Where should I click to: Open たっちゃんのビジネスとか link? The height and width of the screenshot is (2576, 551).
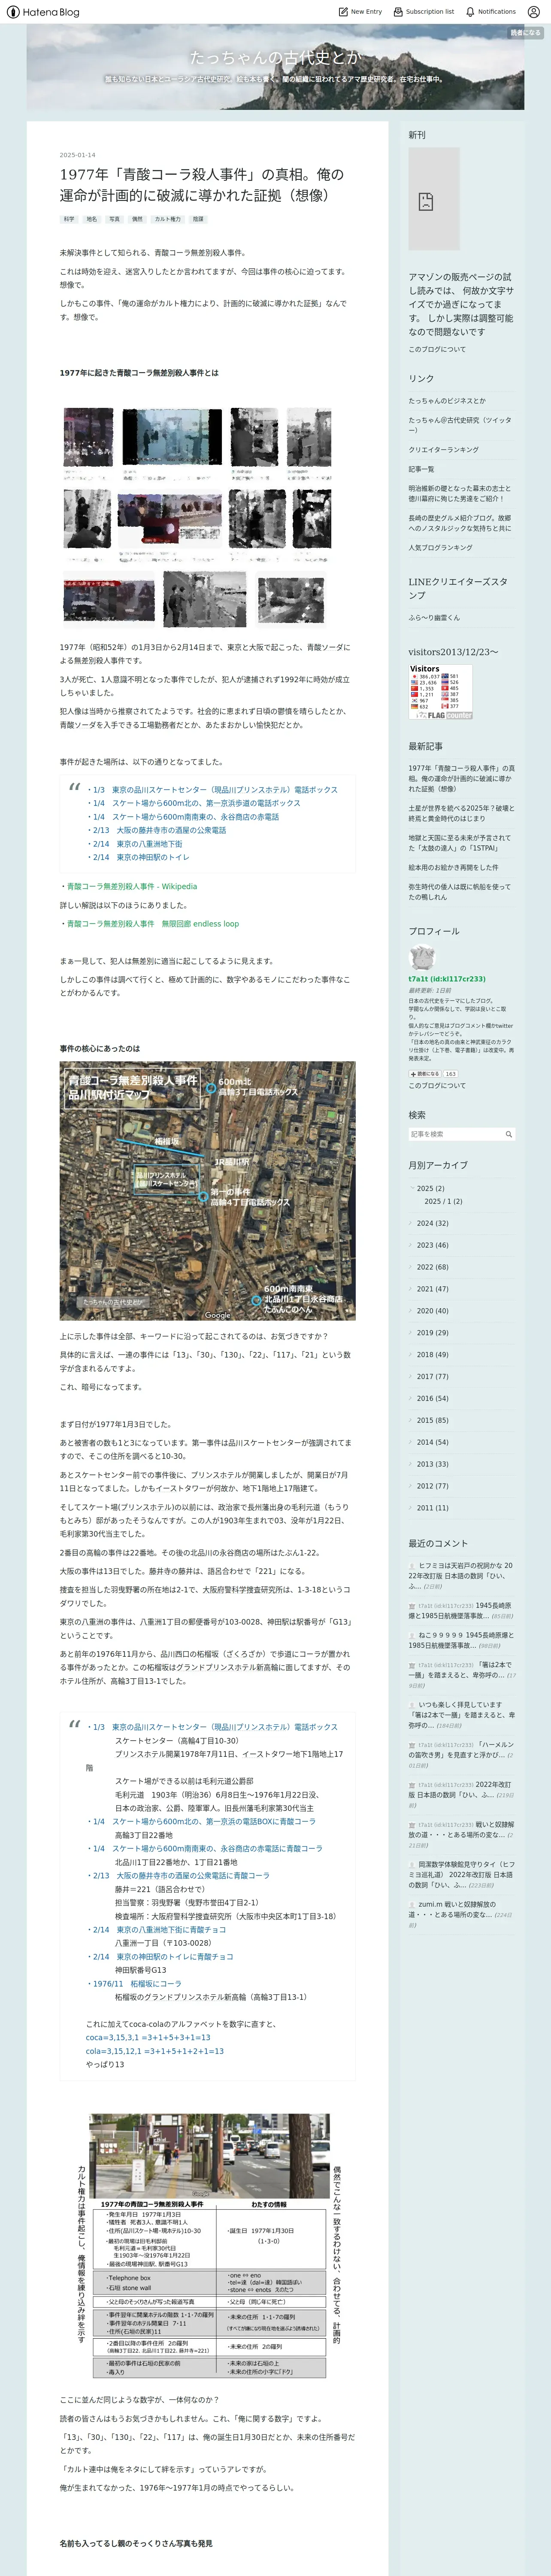(447, 401)
